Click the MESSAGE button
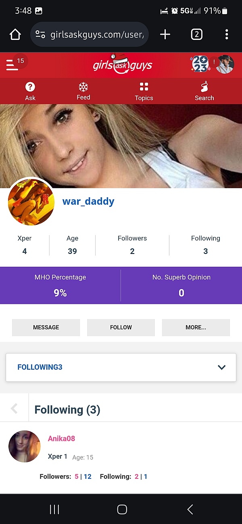242x524 pixels. [46, 327]
